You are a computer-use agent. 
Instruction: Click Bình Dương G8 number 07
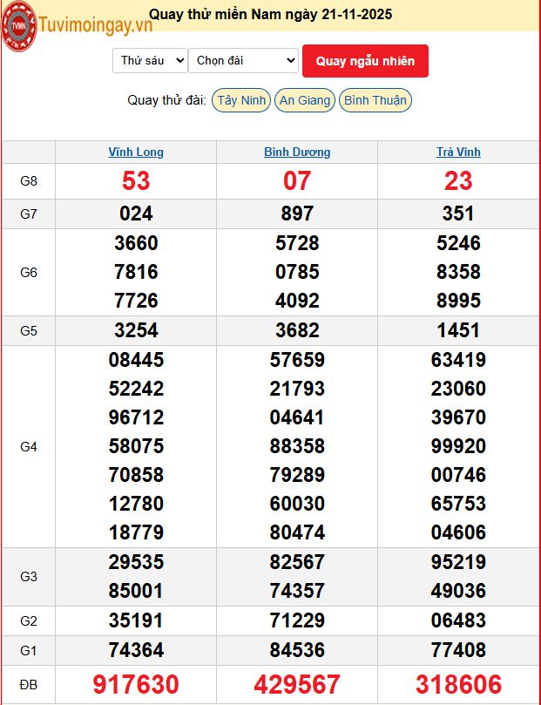[297, 181]
